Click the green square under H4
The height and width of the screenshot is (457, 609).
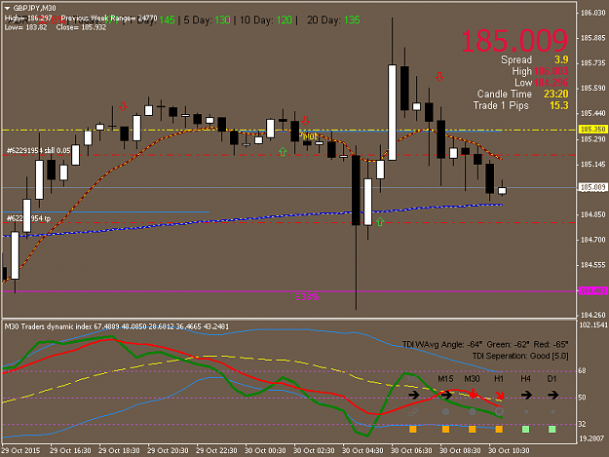[x=526, y=429]
